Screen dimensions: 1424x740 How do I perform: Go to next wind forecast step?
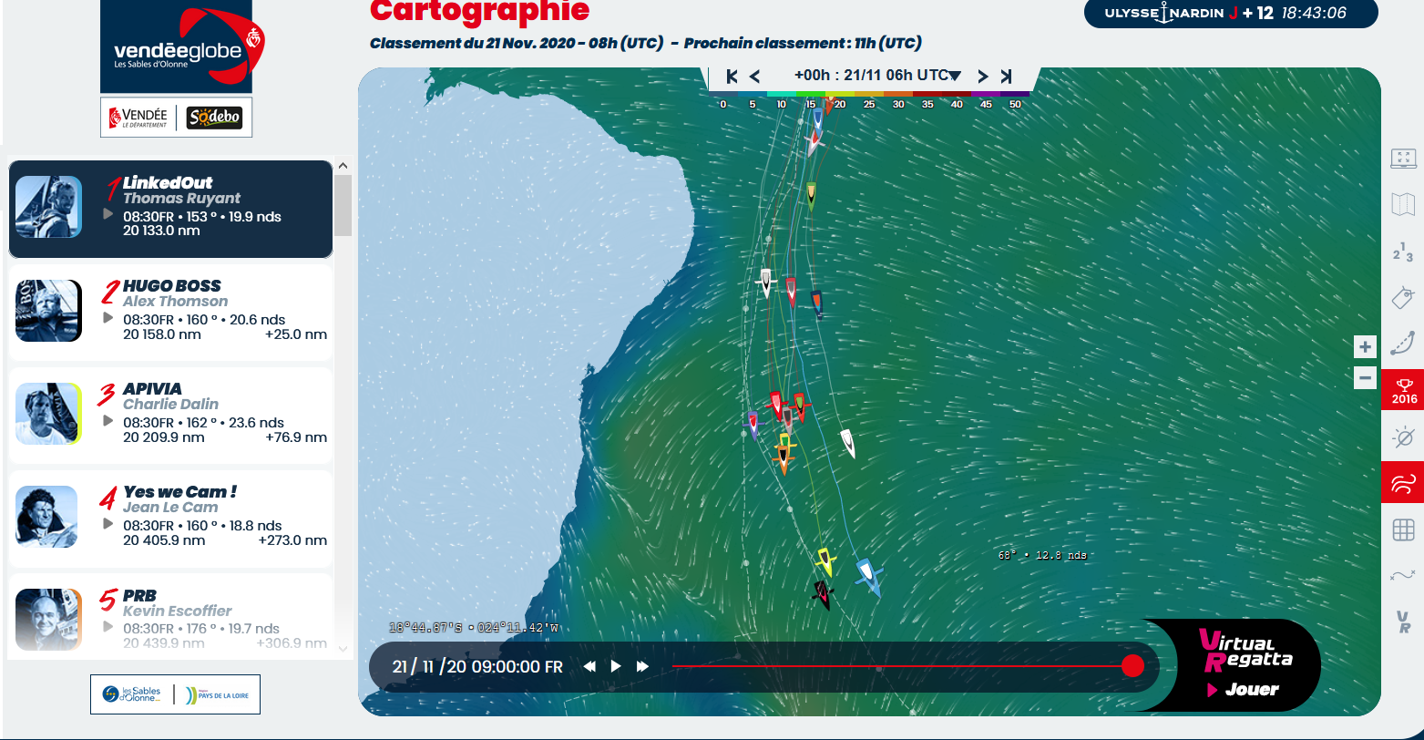coord(983,76)
